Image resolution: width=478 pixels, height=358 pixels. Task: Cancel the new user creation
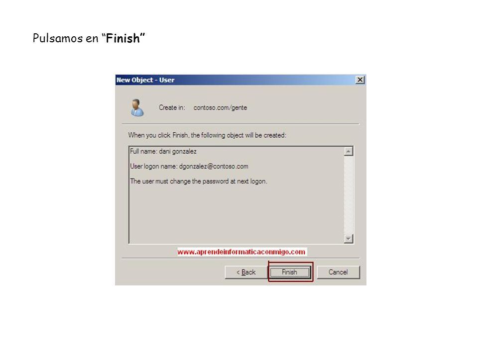338,272
